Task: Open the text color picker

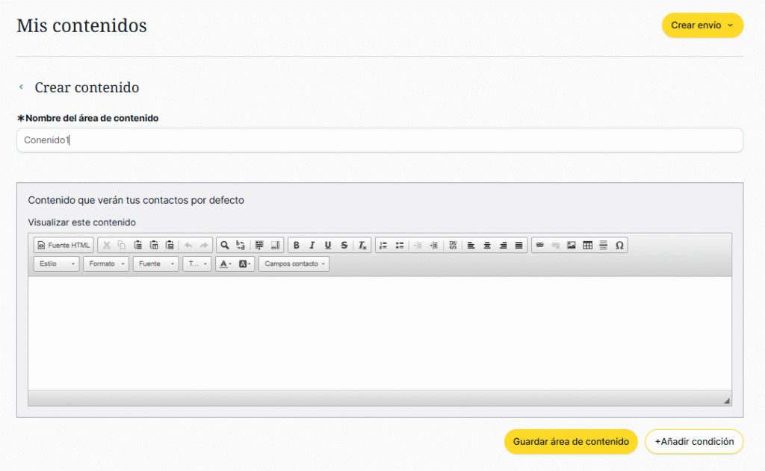Action: point(225,263)
